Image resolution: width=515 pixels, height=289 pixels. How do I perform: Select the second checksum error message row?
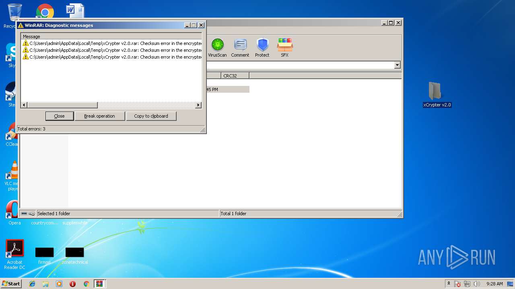click(x=112, y=50)
